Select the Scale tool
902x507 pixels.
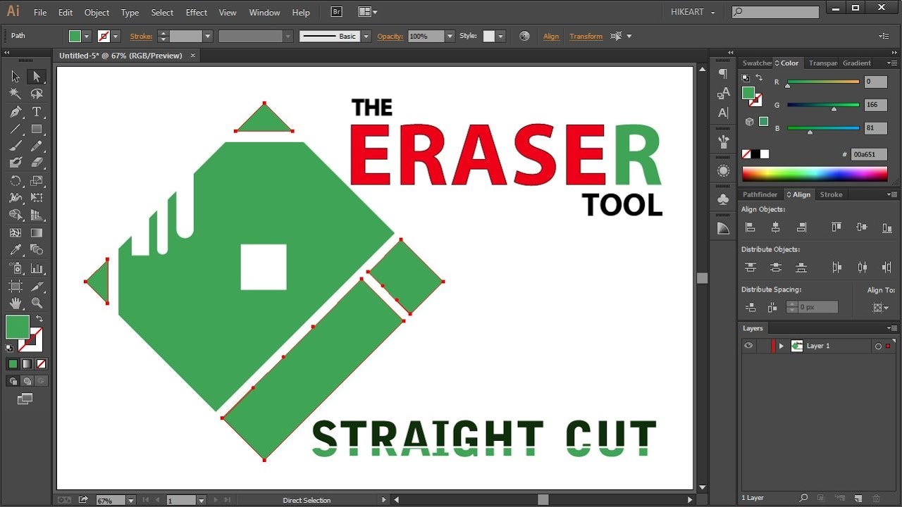click(x=37, y=182)
